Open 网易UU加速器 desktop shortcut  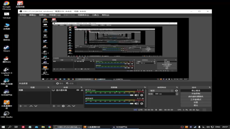coord(6,83)
